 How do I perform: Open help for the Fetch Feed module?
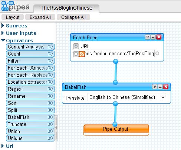(148, 37)
